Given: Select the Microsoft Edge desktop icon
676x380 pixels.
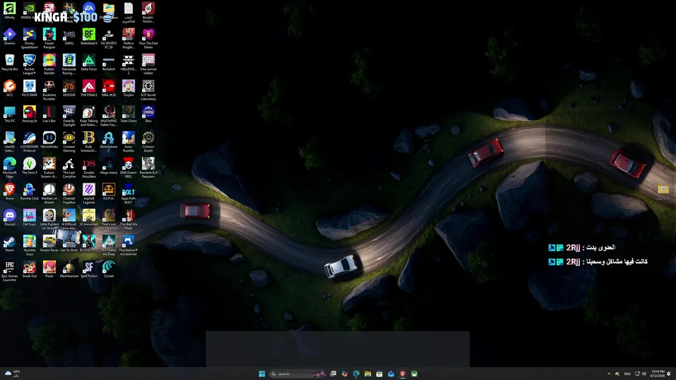Looking at the screenshot, I should click(x=10, y=167).
